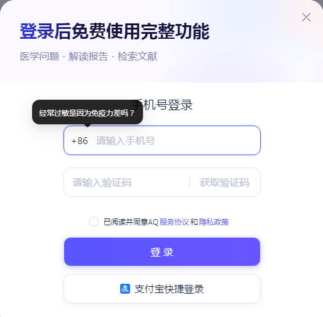The image size is (323, 317).
Task: Close the login dialog with X icon
Action: coord(306,17)
